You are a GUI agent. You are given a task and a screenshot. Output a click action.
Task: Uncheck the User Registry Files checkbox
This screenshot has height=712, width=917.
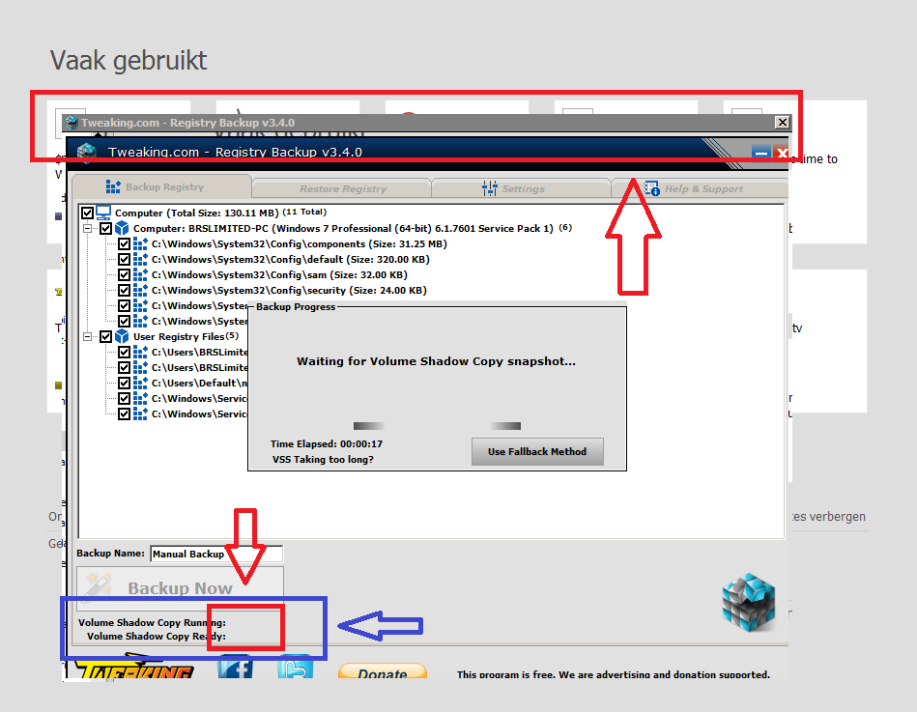[105, 336]
